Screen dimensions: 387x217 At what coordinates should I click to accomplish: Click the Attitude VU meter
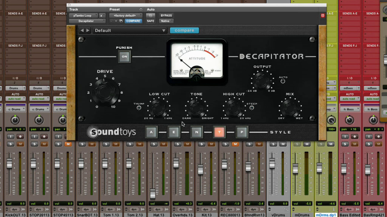[197, 61]
